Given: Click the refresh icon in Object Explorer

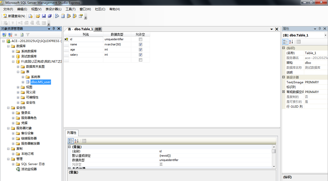Looking at the screenshot, I should point(22,35).
